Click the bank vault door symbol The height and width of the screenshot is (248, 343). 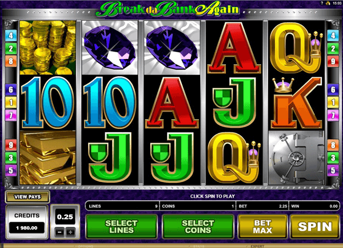point(296,158)
